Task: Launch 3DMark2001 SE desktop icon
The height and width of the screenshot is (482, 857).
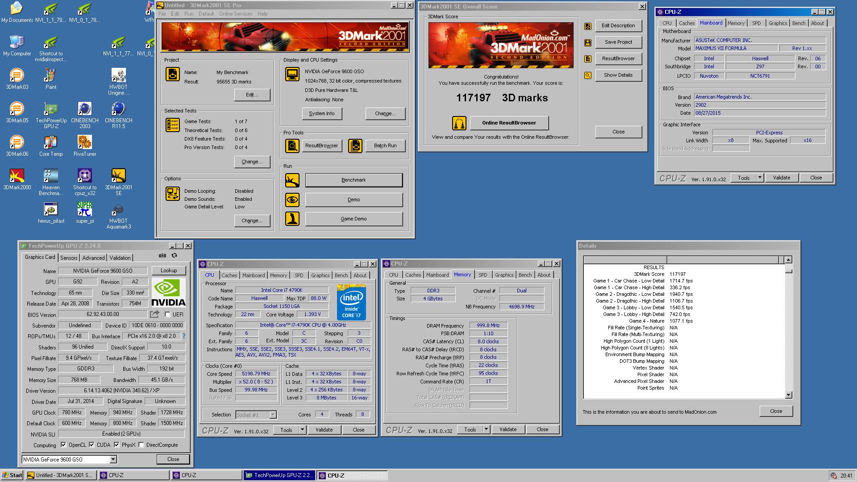Action: click(x=118, y=182)
